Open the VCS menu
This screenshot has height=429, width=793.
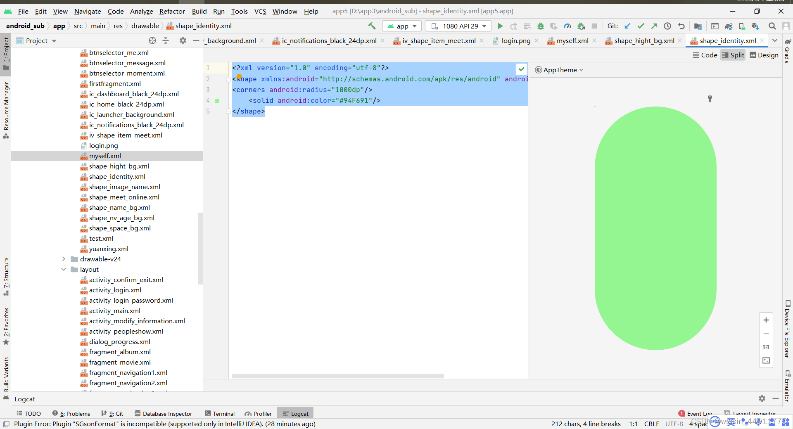(260, 11)
